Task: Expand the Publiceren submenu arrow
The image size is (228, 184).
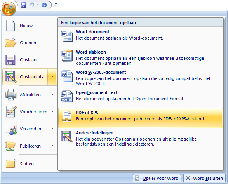Action: (52, 146)
